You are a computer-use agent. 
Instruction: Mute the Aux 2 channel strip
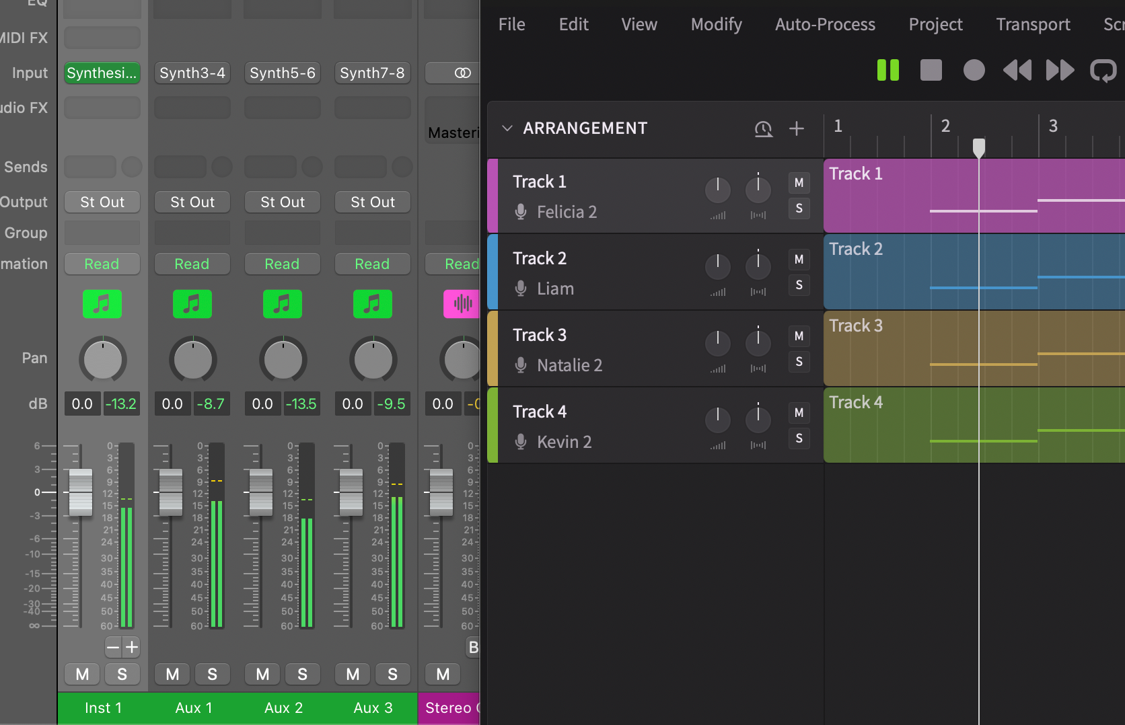(x=262, y=674)
